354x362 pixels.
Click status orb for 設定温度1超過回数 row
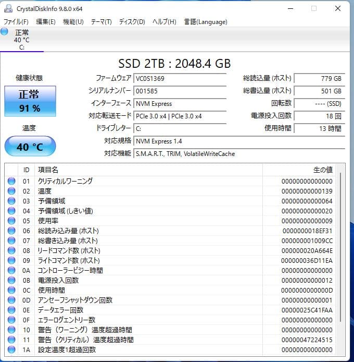coord(11,350)
